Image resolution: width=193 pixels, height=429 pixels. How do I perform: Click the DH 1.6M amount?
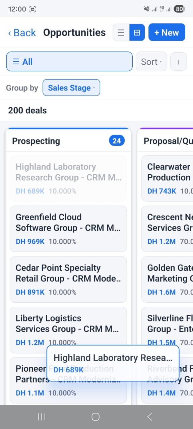(162, 292)
